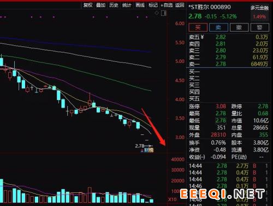Click the 跌停 limit-down value 2.78
This screenshot has width=273, height=206.
pyautogui.click(x=263, y=107)
